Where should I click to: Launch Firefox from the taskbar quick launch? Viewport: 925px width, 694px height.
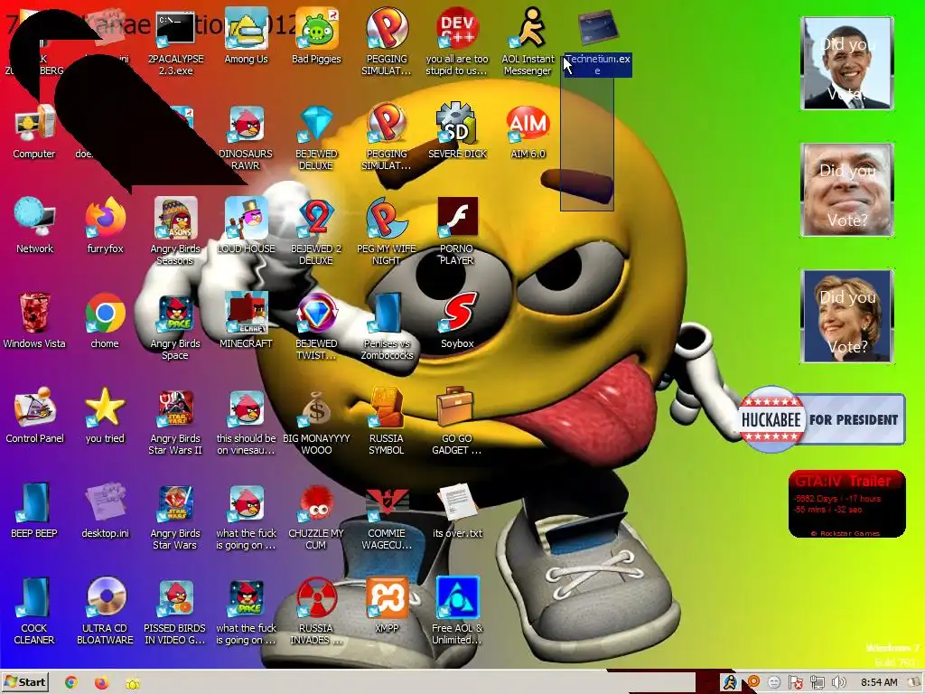click(x=101, y=683)
